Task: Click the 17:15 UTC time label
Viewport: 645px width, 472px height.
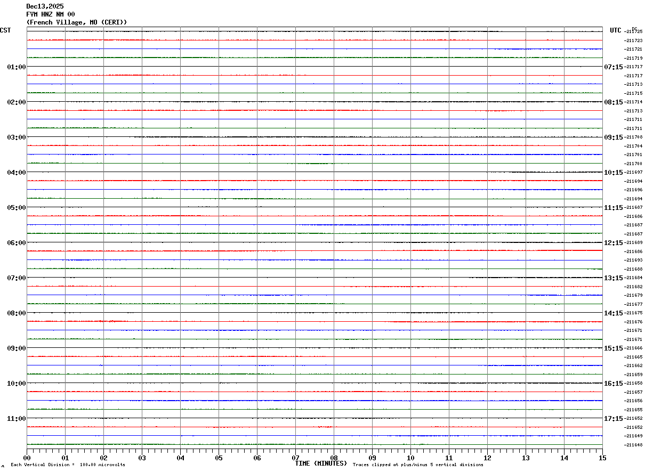Action: click(x=613, y=419)
